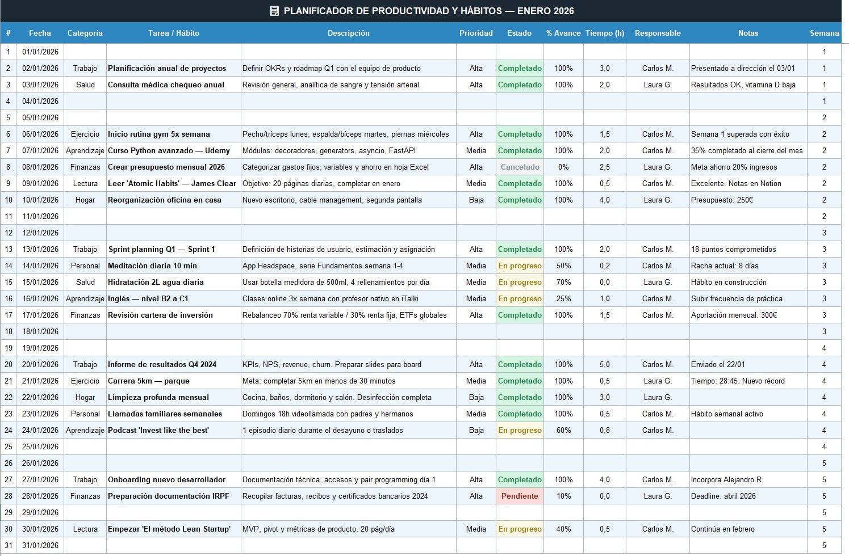Click the '% Avance' header cell
Screen dimensions: 849x556
click(563, 33)
